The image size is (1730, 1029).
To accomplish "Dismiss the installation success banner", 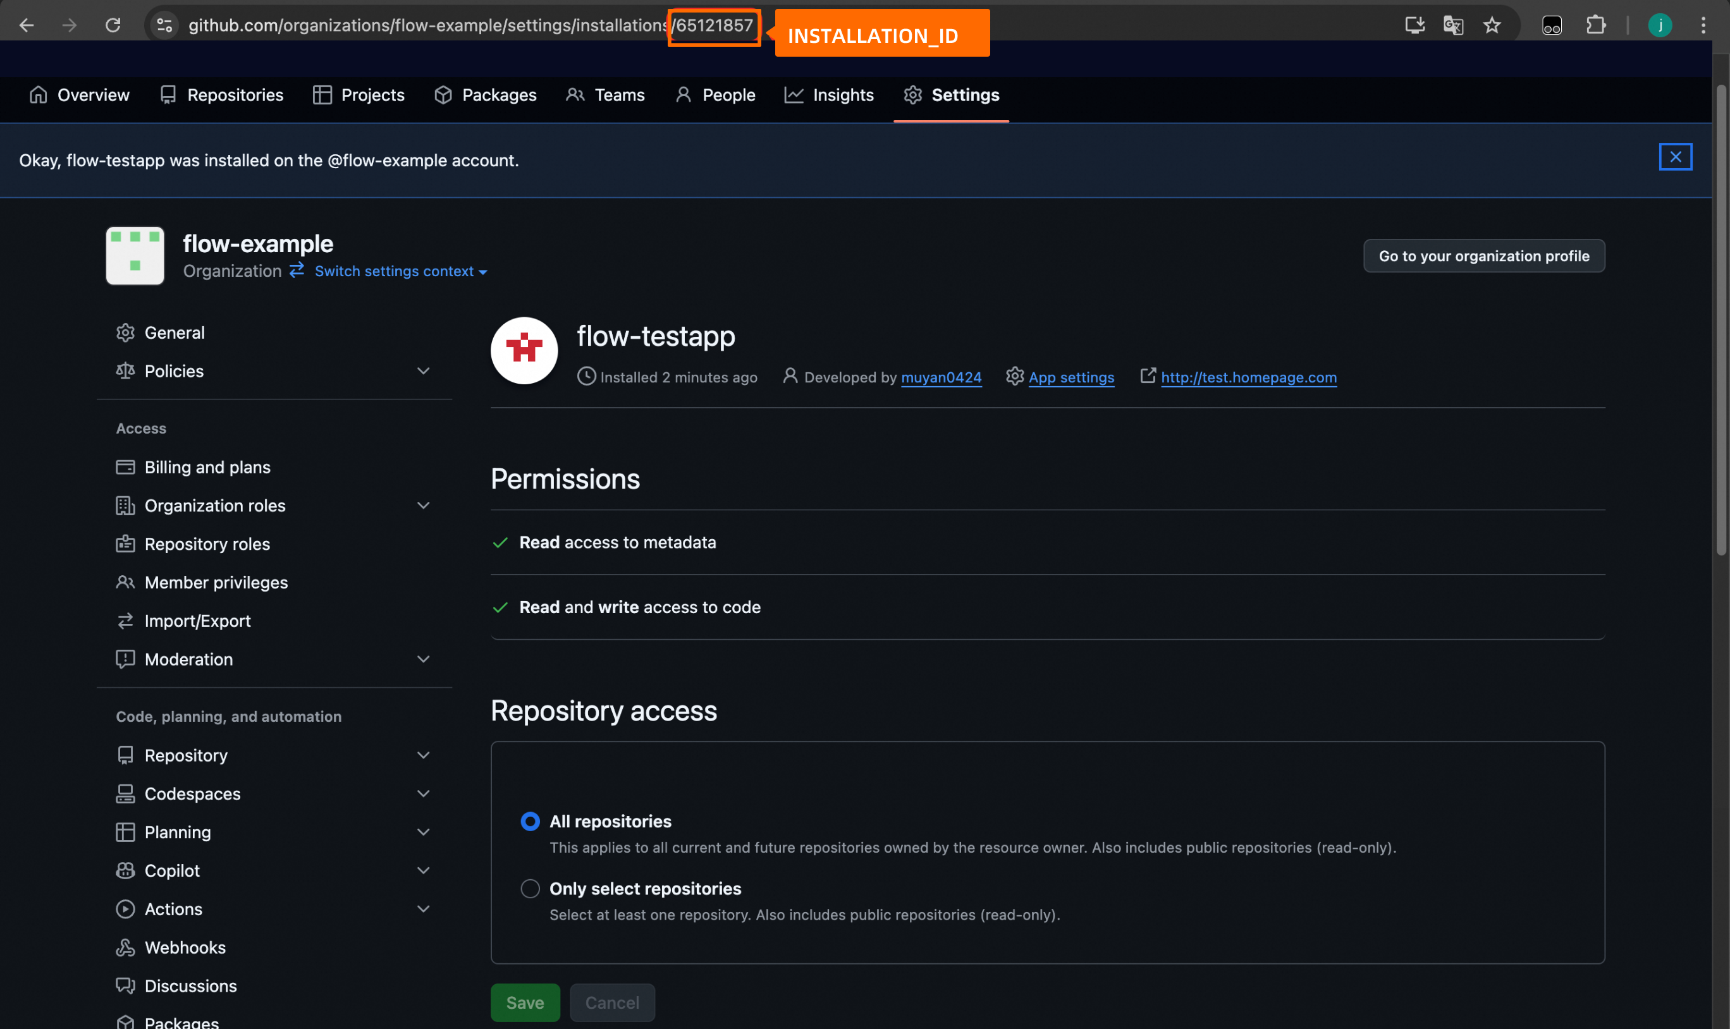I will click(1674, 157).
